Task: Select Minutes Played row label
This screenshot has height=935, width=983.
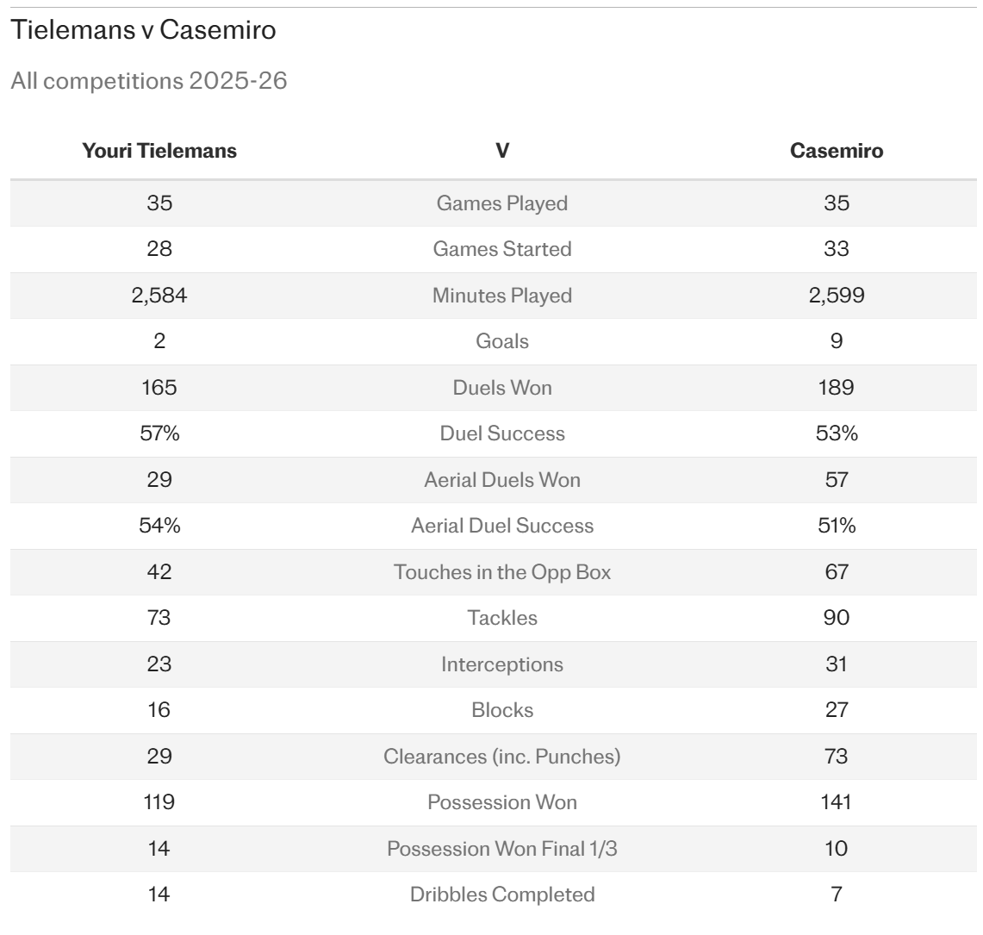Action: point(502,296)
